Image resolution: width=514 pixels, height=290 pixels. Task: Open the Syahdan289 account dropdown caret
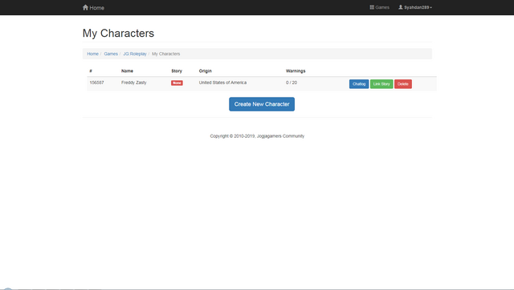point(430,7)
